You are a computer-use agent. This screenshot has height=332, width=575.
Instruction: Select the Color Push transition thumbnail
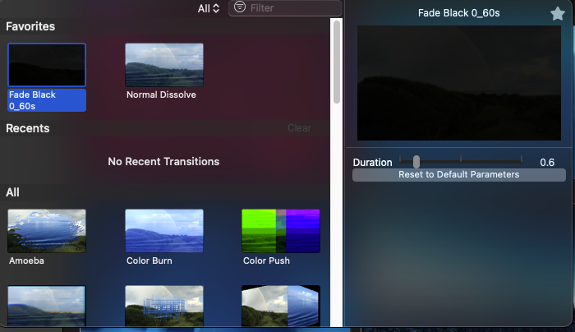pyautogui.click(x=281, y=231)
